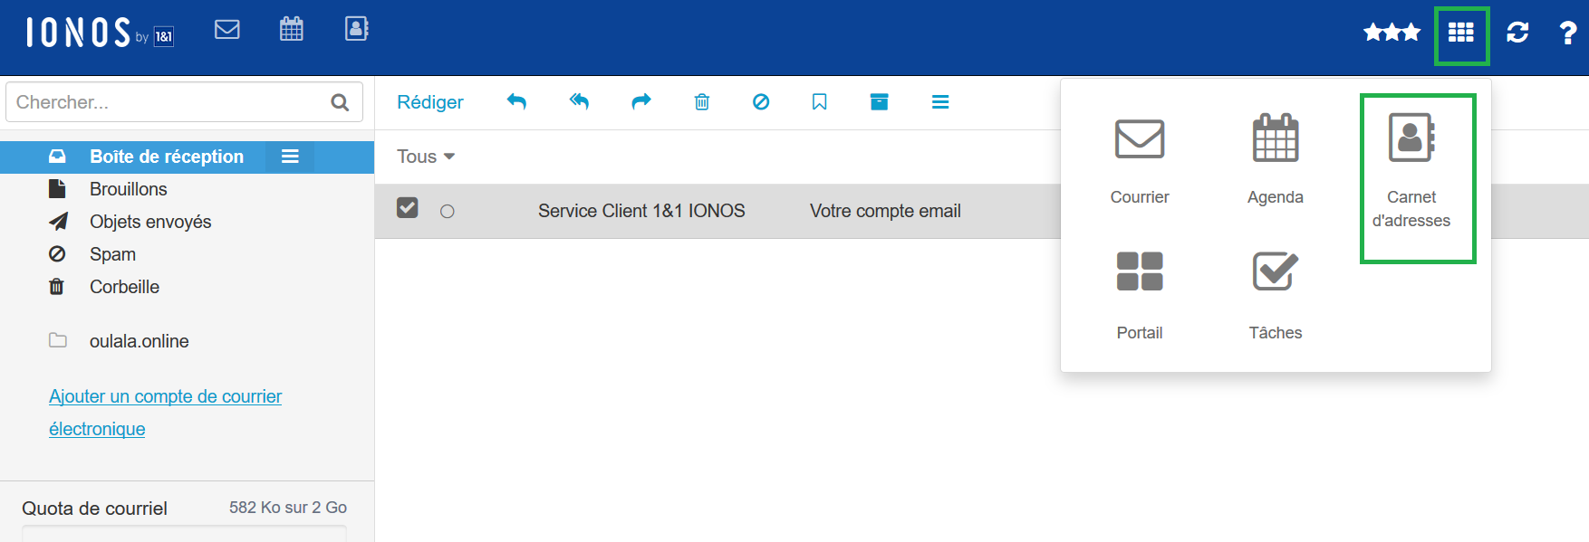Open the oulala.online folder

139,341
